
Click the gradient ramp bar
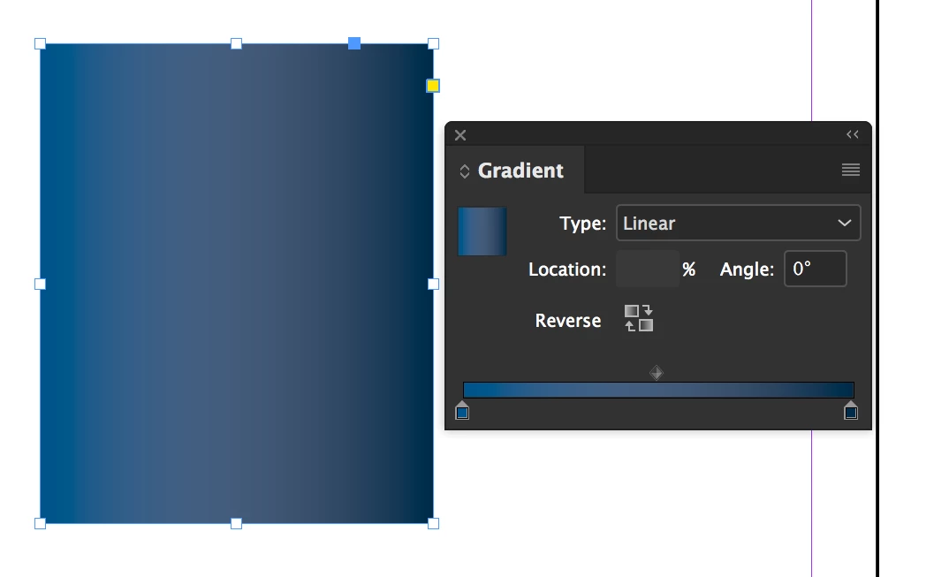click(658, 390)
